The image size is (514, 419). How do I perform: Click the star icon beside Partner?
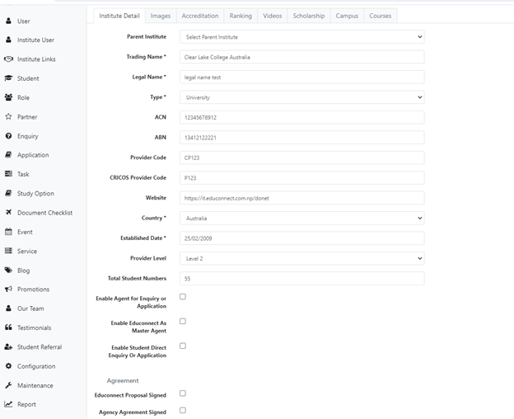8,117
